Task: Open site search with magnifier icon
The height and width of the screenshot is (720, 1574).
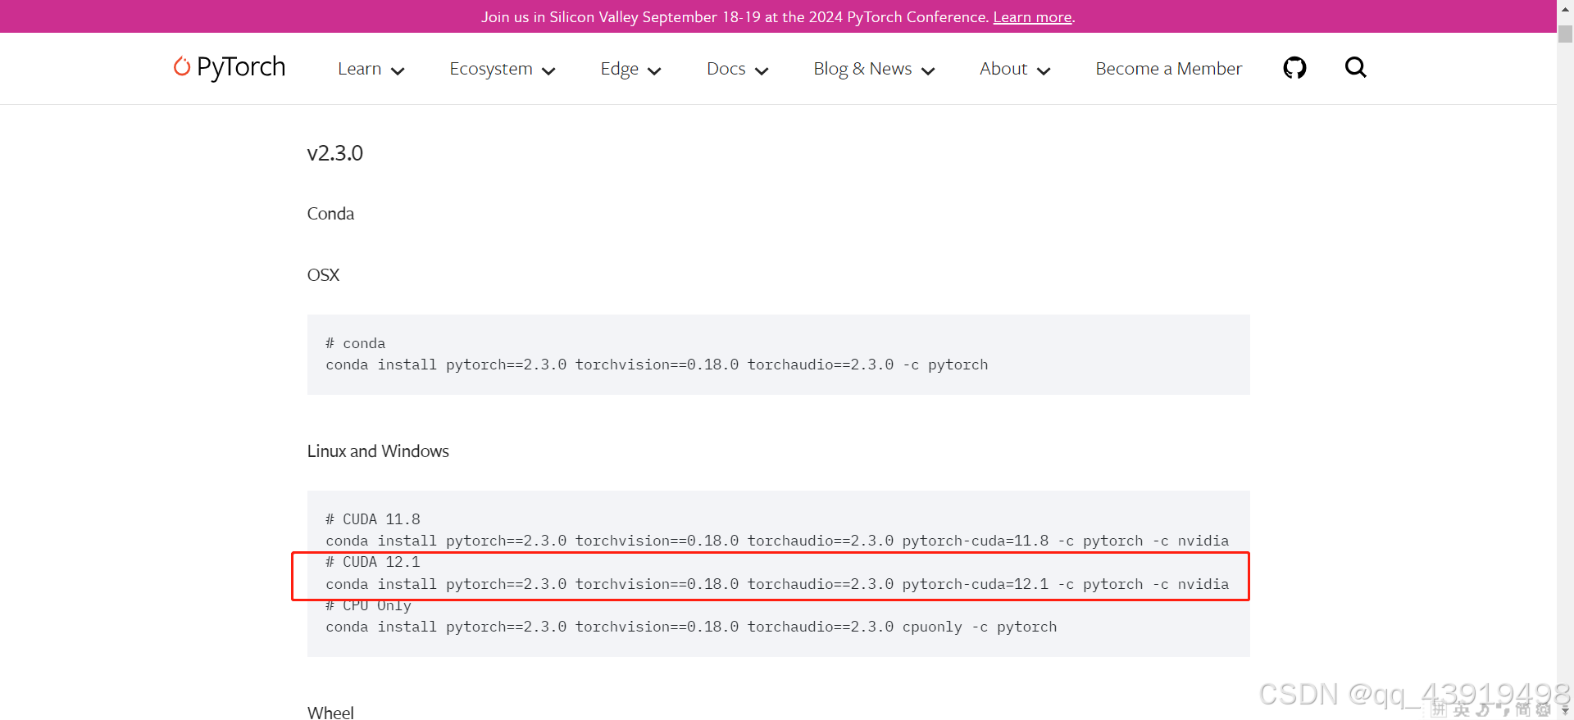Action: (x=1356, y=68)
